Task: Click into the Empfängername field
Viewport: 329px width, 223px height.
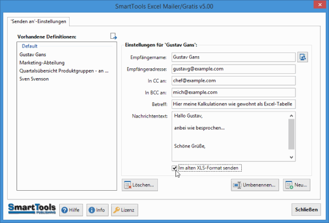Action: [x=234, y=57]
